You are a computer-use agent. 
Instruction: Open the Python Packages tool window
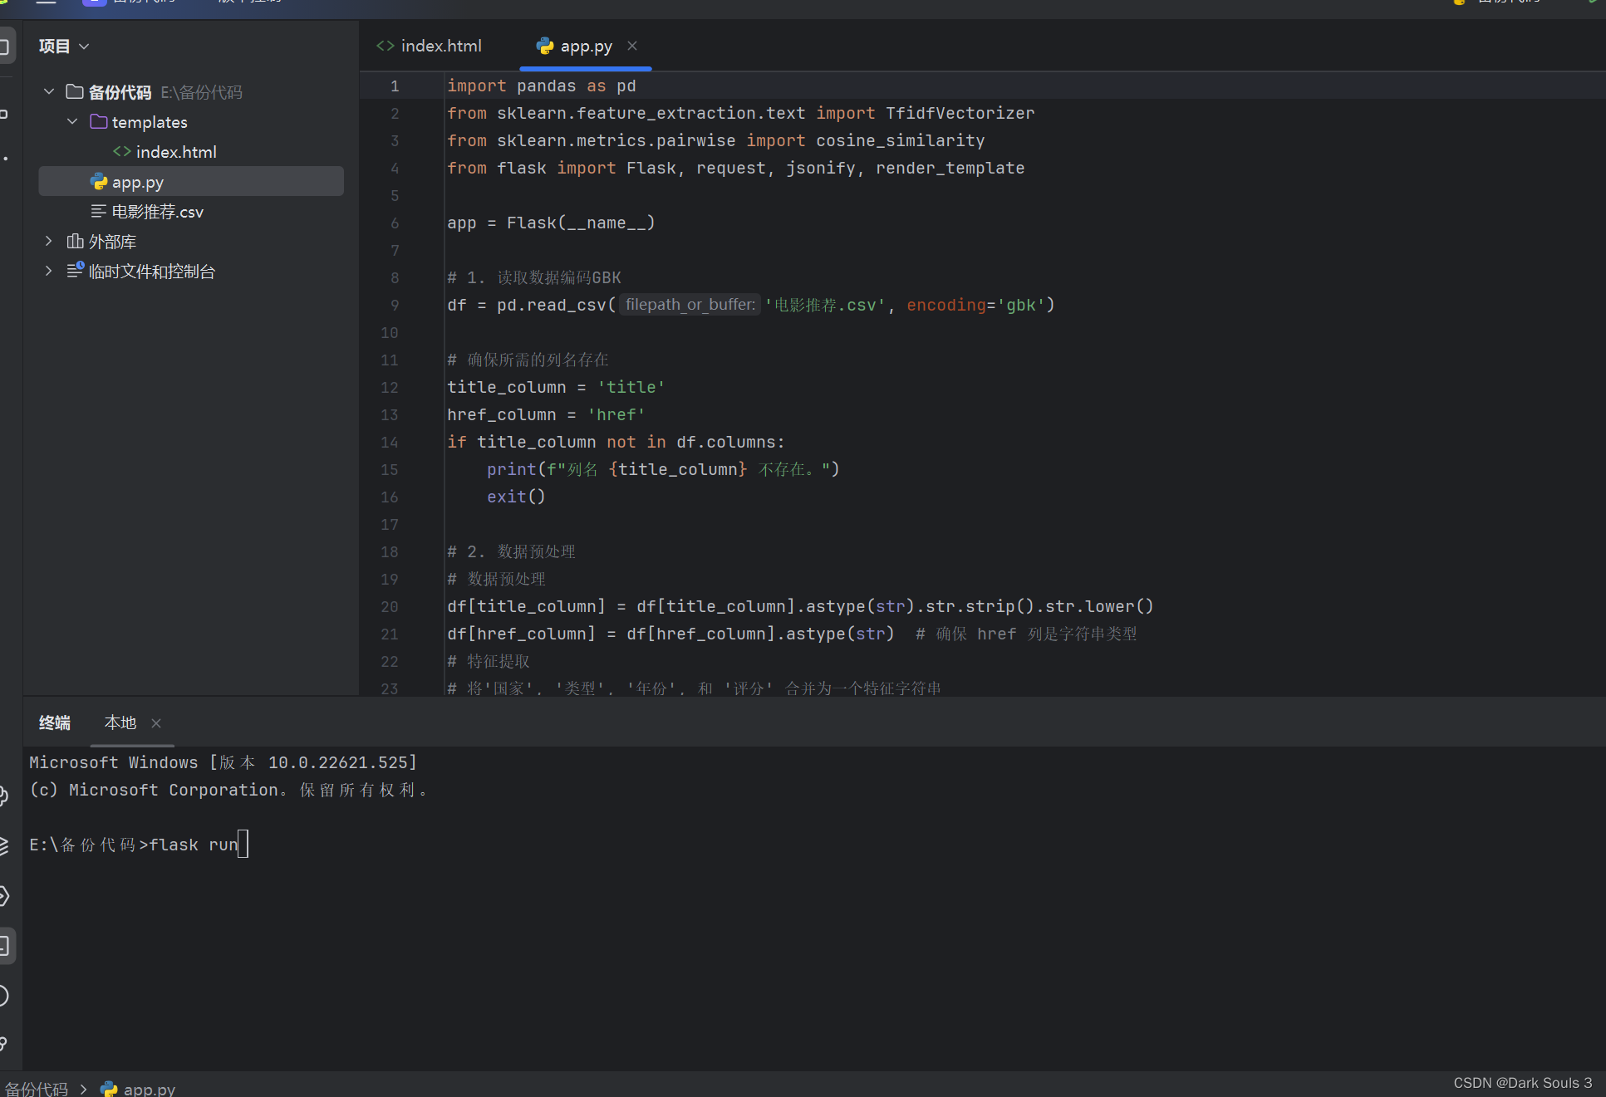pyautogui.click(x=4, y=796)
